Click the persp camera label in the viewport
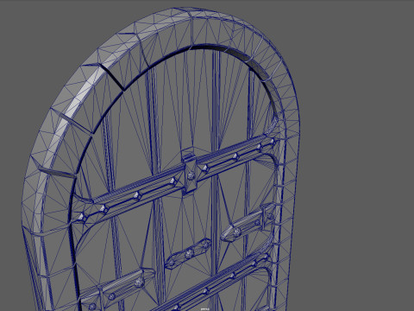The image size is (414, 311). click(205, 309)
